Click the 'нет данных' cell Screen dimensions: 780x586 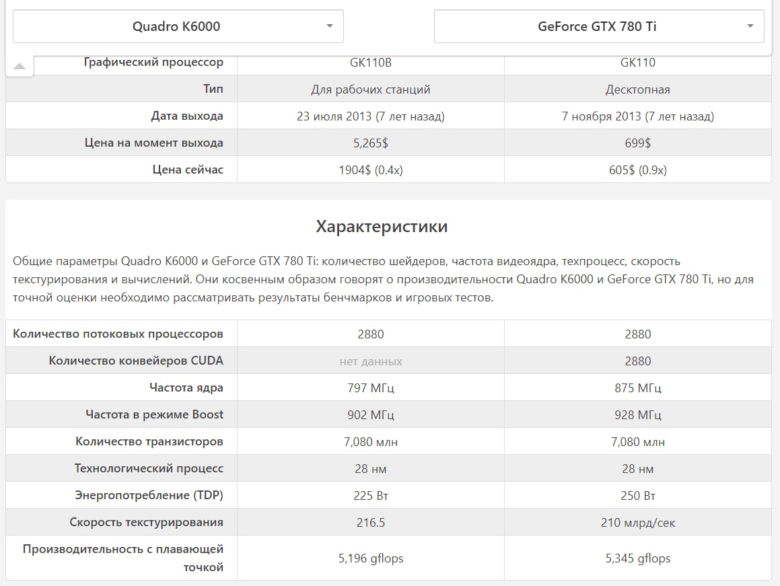tap(371, 362)
